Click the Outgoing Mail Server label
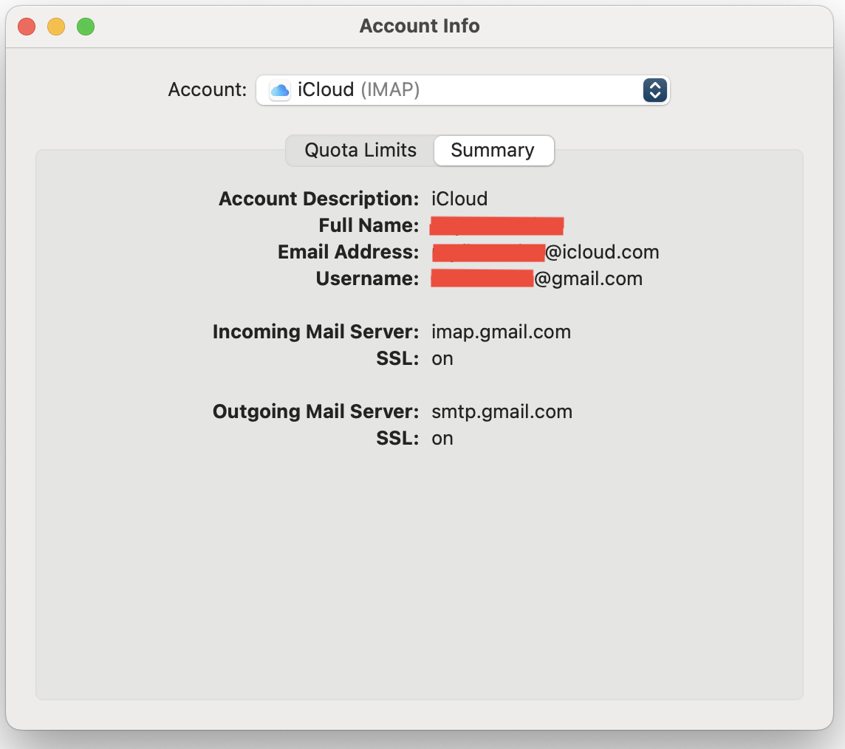 316,411
